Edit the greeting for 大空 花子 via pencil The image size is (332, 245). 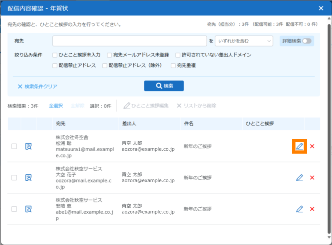click(x=300, y=178)
